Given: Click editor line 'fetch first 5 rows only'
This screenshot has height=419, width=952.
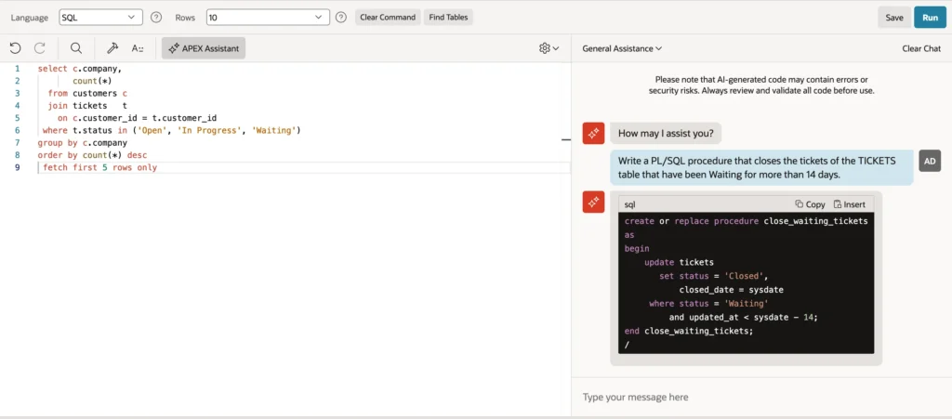Looking at the screenshot, I should 100,167.
